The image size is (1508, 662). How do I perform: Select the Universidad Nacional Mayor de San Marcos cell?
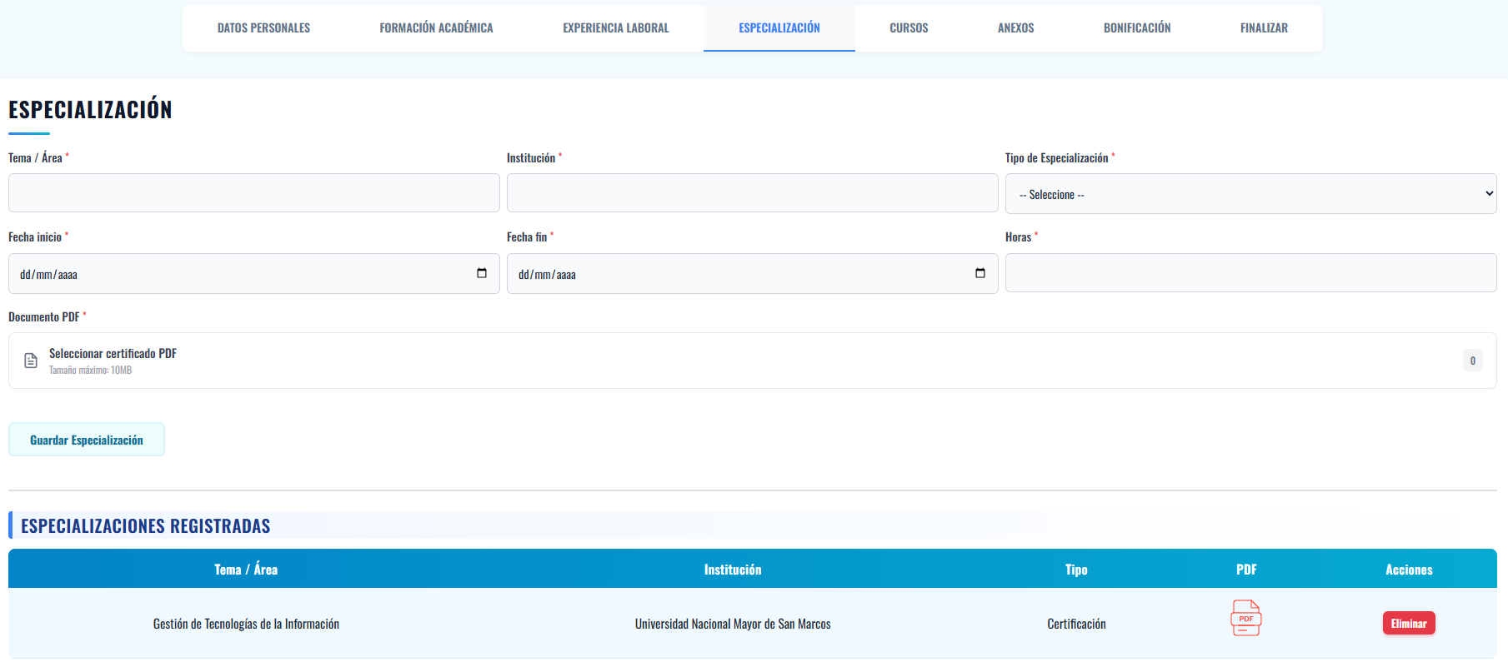tap(733, 624)
